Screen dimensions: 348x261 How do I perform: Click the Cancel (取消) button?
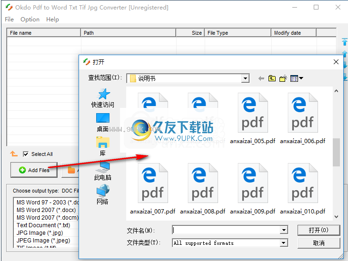pos(318,243)
